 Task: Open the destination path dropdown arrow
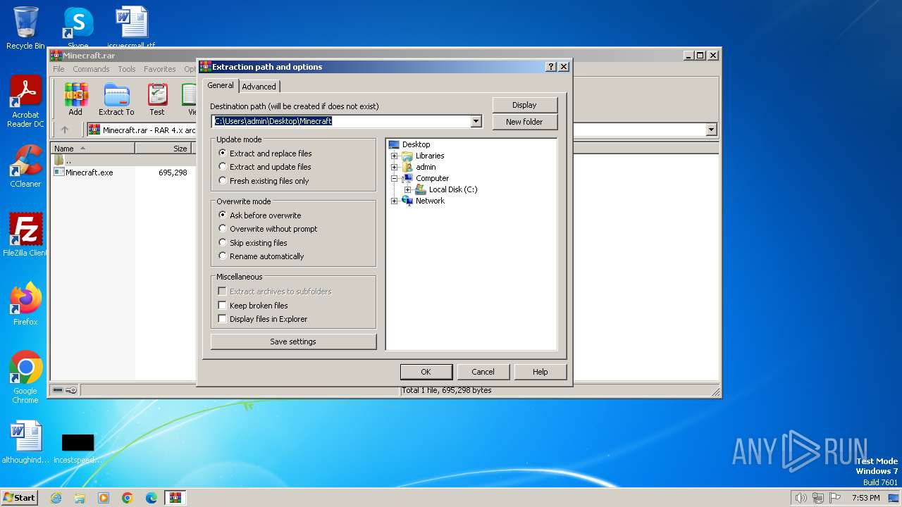coord(476,121)
